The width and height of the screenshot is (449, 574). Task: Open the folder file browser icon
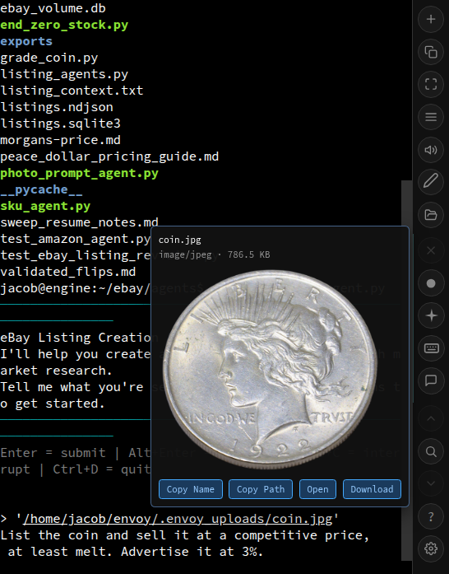tap(431, 214)
